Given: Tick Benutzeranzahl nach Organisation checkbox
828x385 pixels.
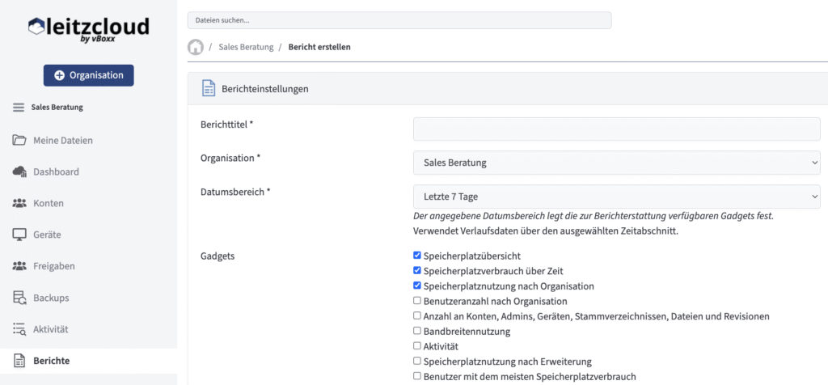Looking at the screenshot, I should 417,301.
